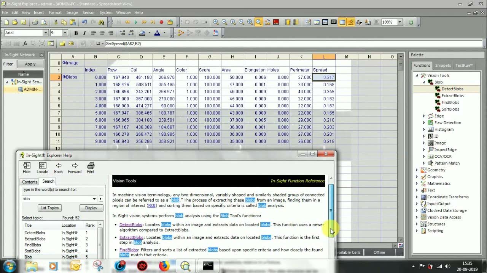Click the red Record icon

coord(161,22)
